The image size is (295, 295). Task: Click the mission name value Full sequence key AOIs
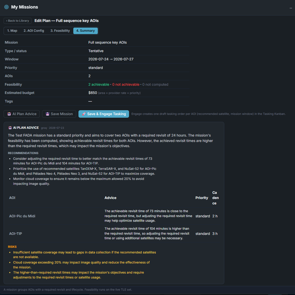point(107,43)
